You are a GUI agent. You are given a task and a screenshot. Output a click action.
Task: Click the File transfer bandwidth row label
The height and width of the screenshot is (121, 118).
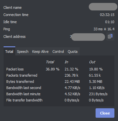[24, 100]
